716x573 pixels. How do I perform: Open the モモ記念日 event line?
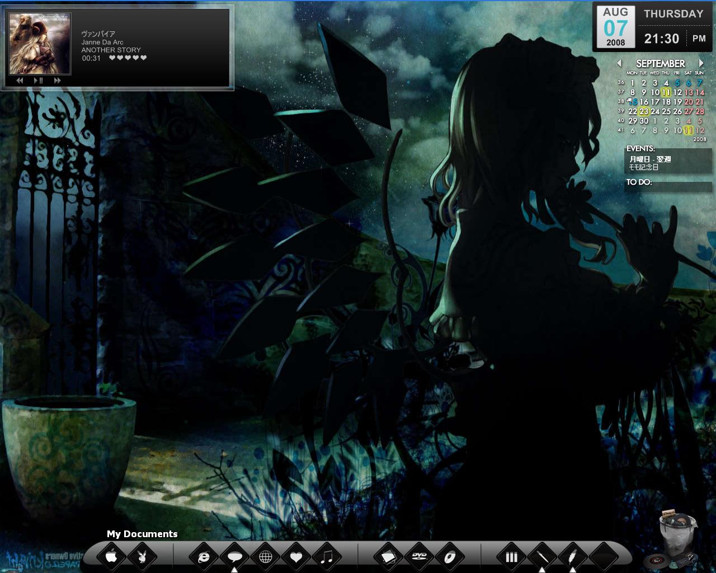pos(644,167)
